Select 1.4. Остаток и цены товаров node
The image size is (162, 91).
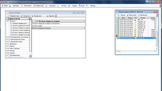pos(19,30)
